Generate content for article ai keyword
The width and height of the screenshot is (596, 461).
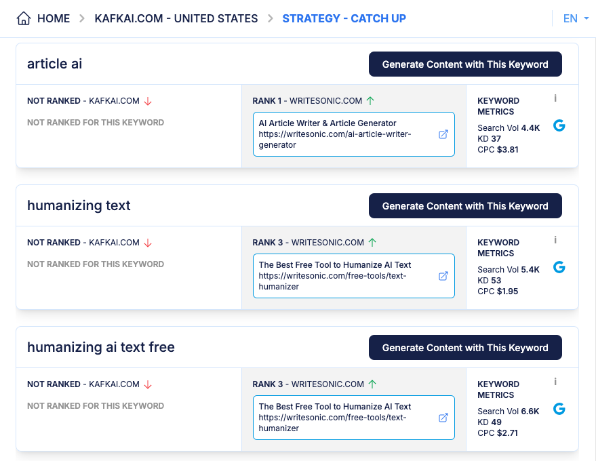click(465, 64)
